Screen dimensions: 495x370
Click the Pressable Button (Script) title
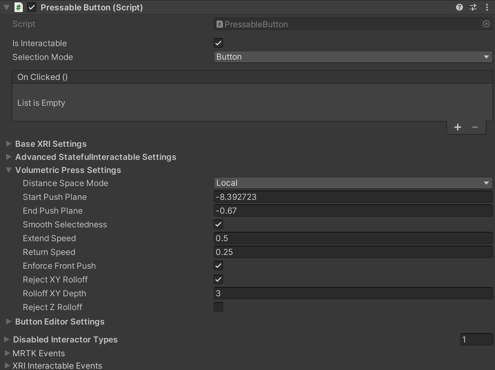pos(92,7)
